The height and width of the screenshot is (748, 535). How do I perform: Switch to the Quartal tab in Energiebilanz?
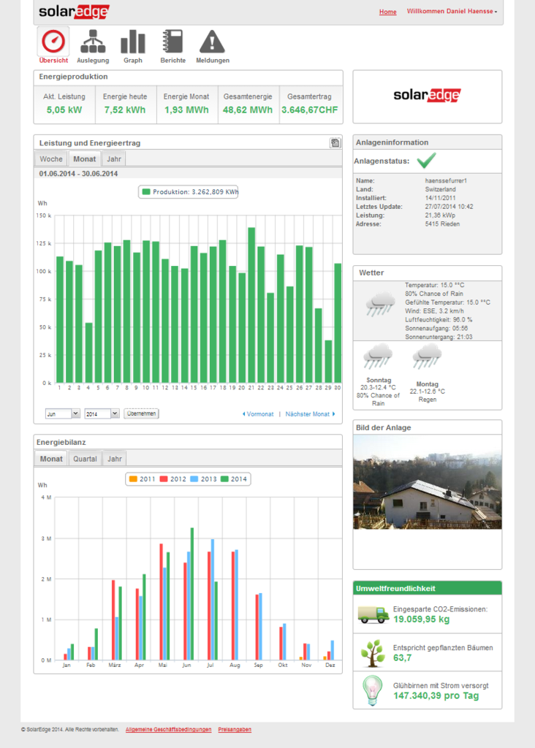click(x=85, y=459)
